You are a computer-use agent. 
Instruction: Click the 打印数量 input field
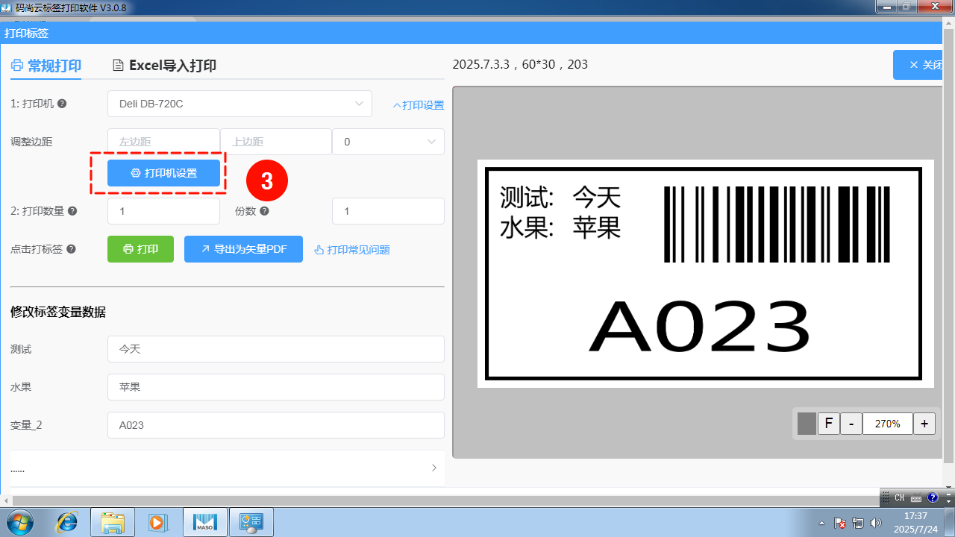coord(163,211)
